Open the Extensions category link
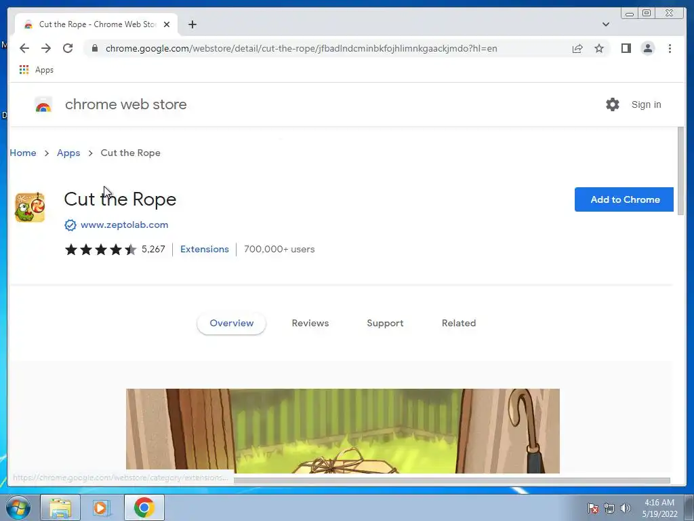The width and height of the screenshot is (694, 521). click(x=205, y=249)
